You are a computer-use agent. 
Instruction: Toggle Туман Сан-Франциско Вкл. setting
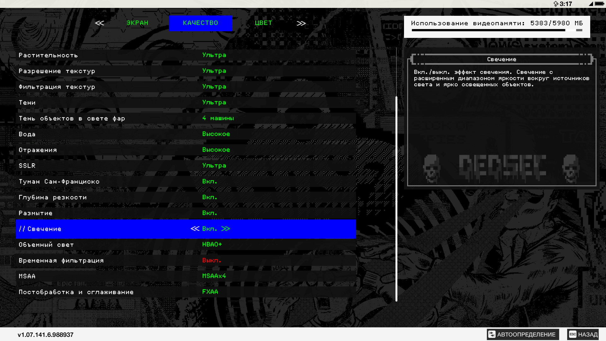210,182
